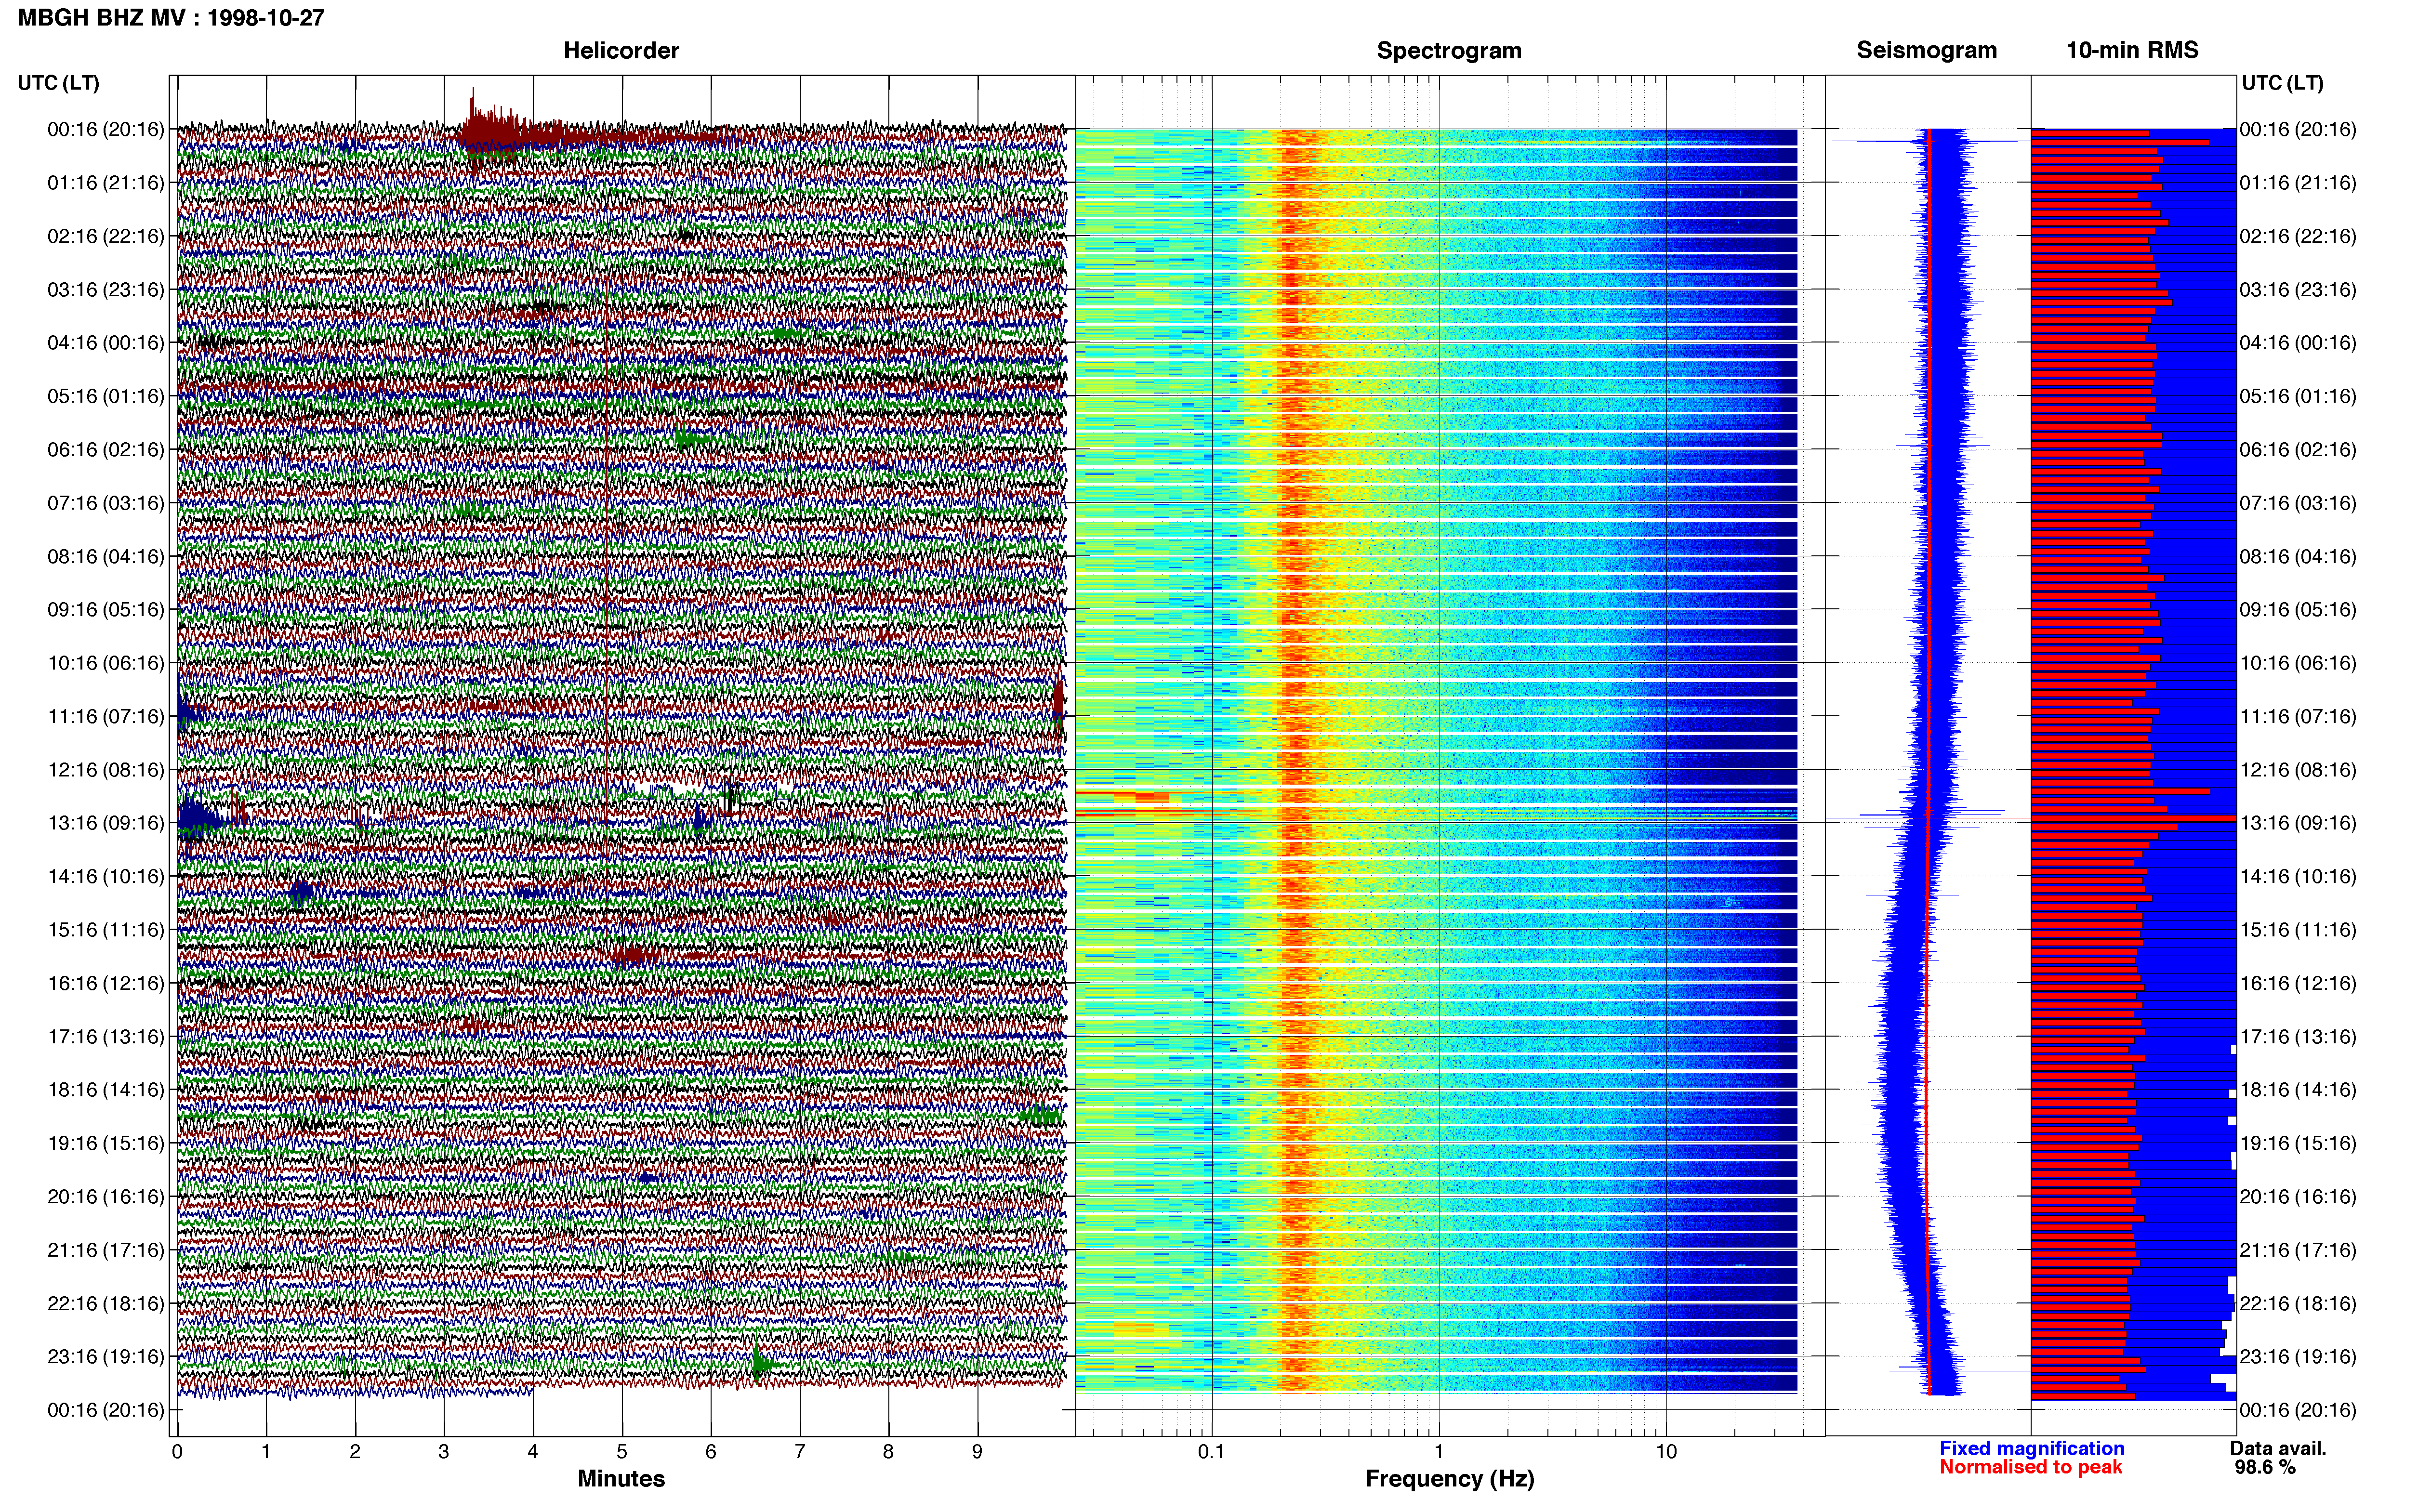Click the left-axis time label '04:16 (00:16)'
Screen dimensions: 2418x1512
pos(106,343)
